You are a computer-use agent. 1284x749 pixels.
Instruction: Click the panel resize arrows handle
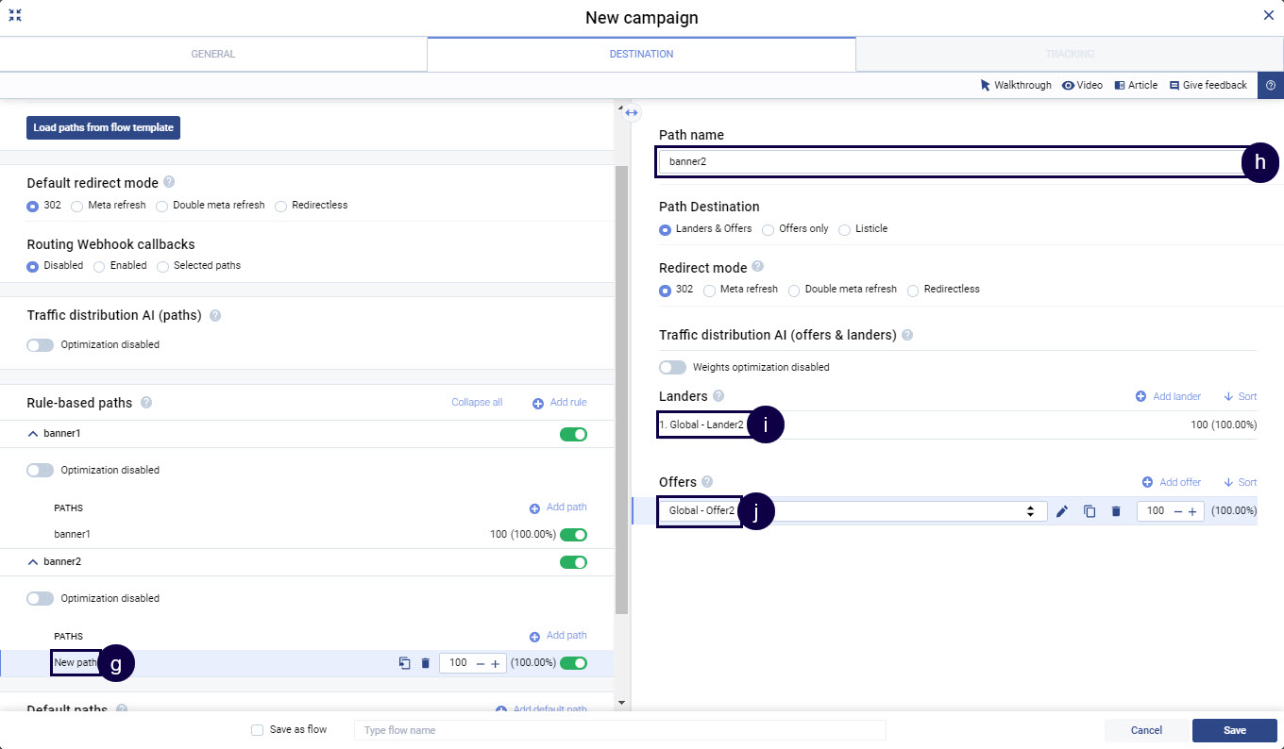point(632,112)
